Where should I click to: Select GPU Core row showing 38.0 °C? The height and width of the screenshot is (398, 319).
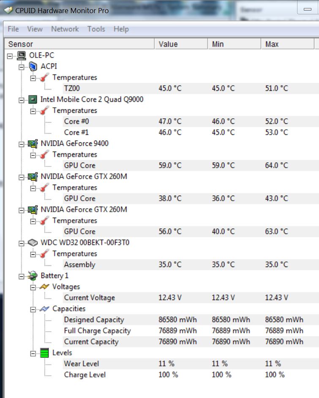pos(191,199)
